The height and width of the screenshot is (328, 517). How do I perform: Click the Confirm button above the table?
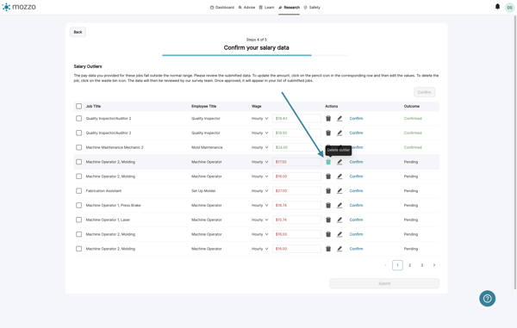pos(424,92)
